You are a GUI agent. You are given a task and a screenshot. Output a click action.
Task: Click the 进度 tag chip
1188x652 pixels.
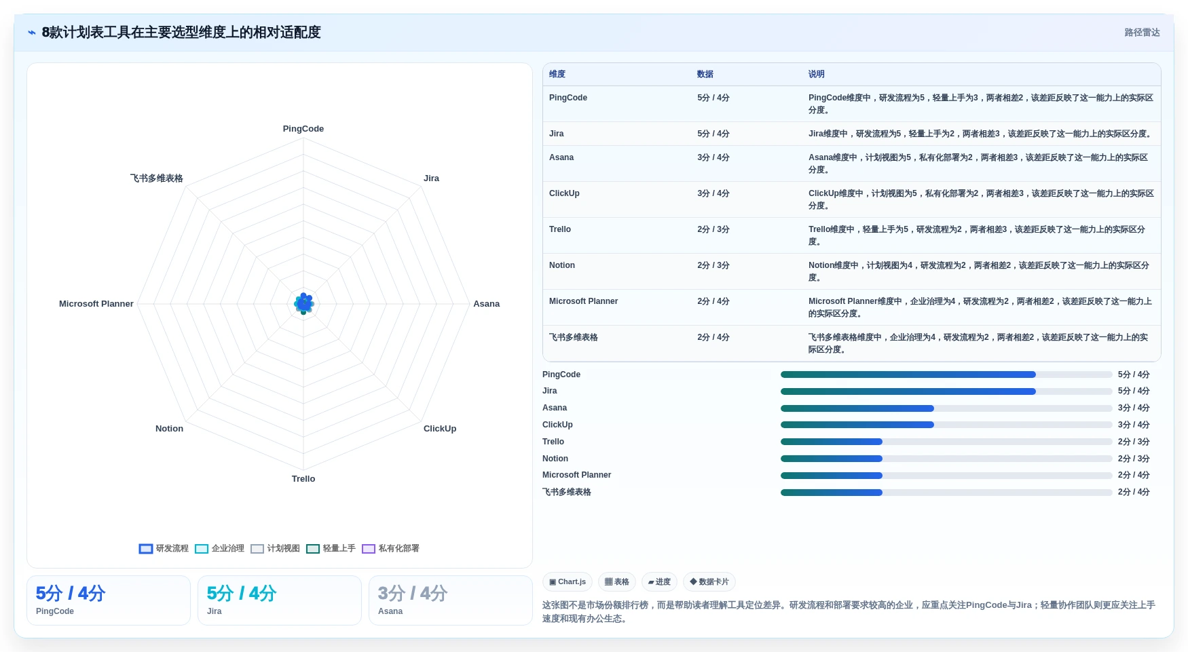659,582
